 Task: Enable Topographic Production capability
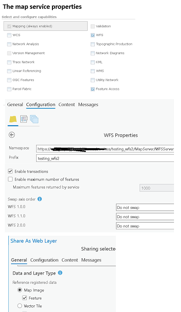click(92, 44)
